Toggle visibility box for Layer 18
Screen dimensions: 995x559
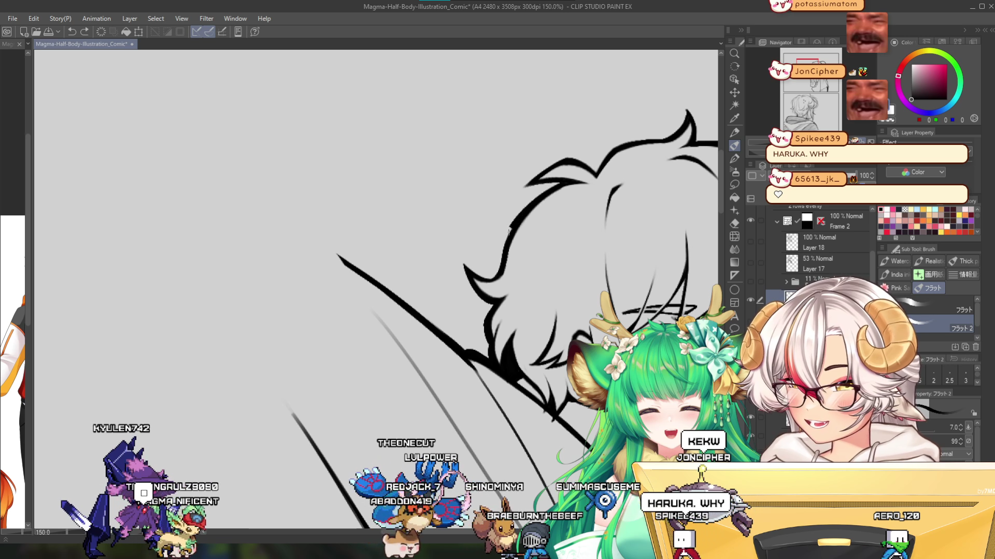(x=750, y=242)
